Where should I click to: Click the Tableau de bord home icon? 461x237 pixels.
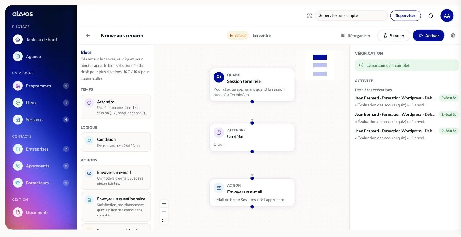coord(18,40)
